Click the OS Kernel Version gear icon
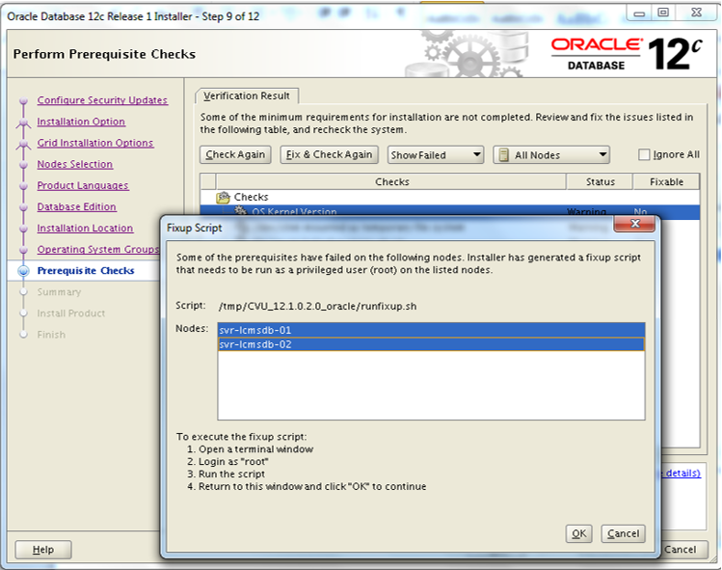722x570 pixels. (x=241, y=211)
